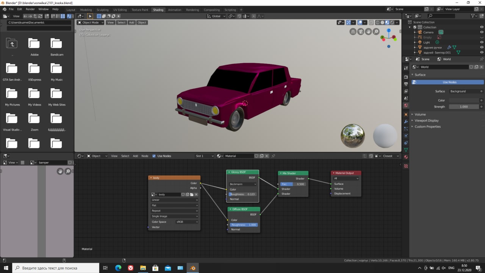Toggle visibility of the Light object

(x=482, y=42)
